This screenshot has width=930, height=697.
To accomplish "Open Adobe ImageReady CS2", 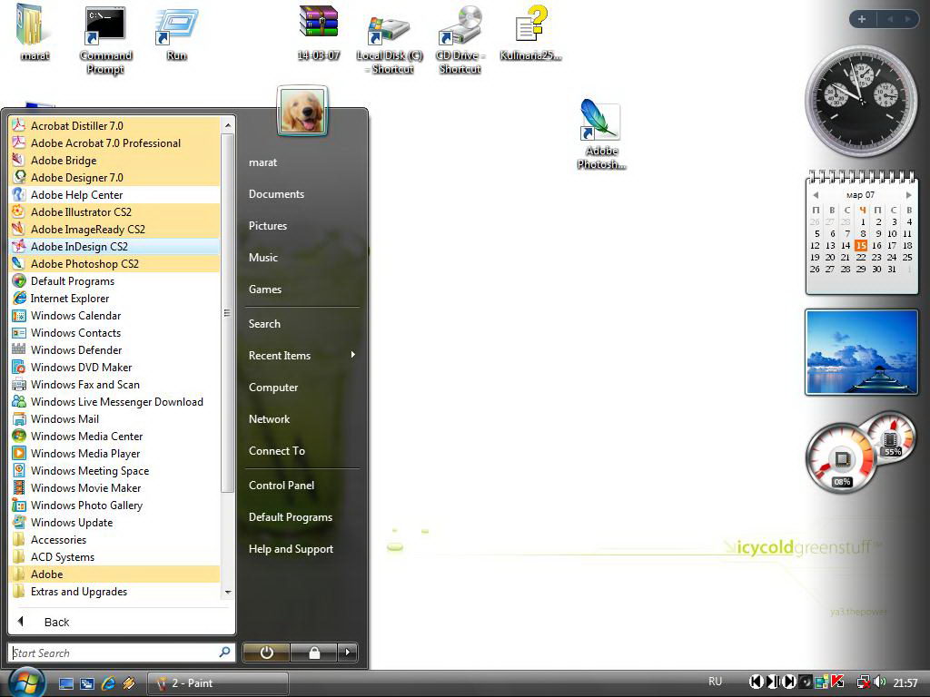I will click(115, 229).
